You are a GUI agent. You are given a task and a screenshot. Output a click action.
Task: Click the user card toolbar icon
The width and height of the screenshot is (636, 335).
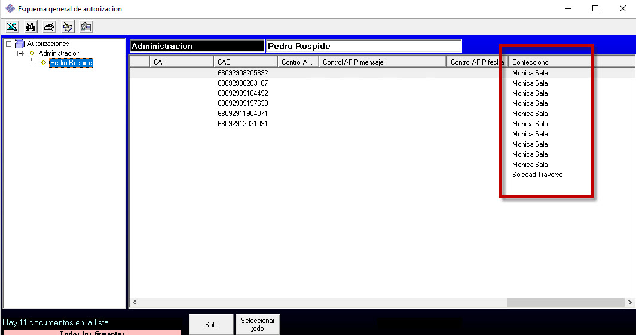tap(86, 27)
